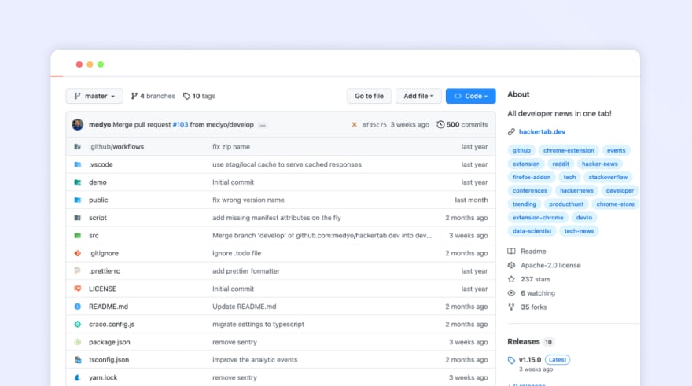The width and height of the screenshot is (692, 386).
Task: Select the hacker-news topic tag
Action: 600,164
